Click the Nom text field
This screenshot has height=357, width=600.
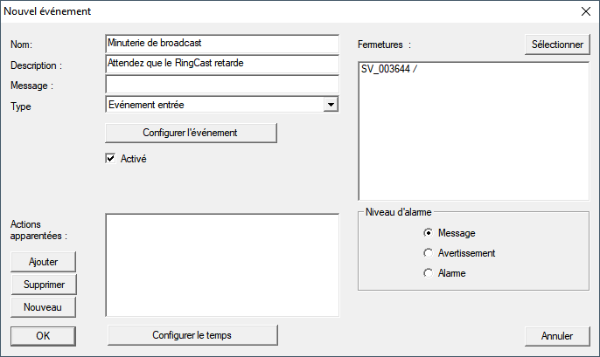(221, 44)
